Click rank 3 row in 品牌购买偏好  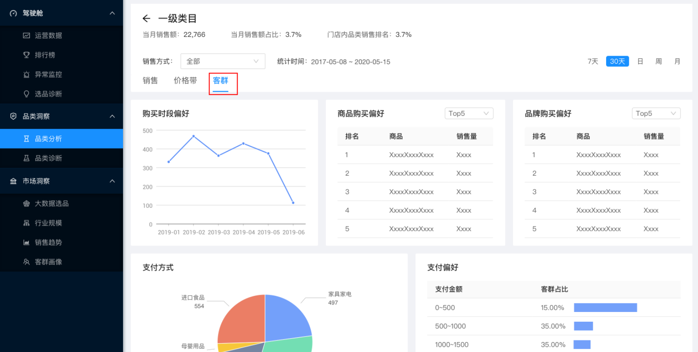(602, 192)
